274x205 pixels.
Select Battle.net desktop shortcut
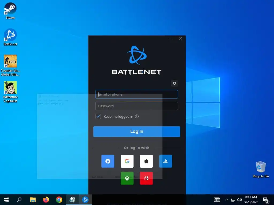[10, 37]
